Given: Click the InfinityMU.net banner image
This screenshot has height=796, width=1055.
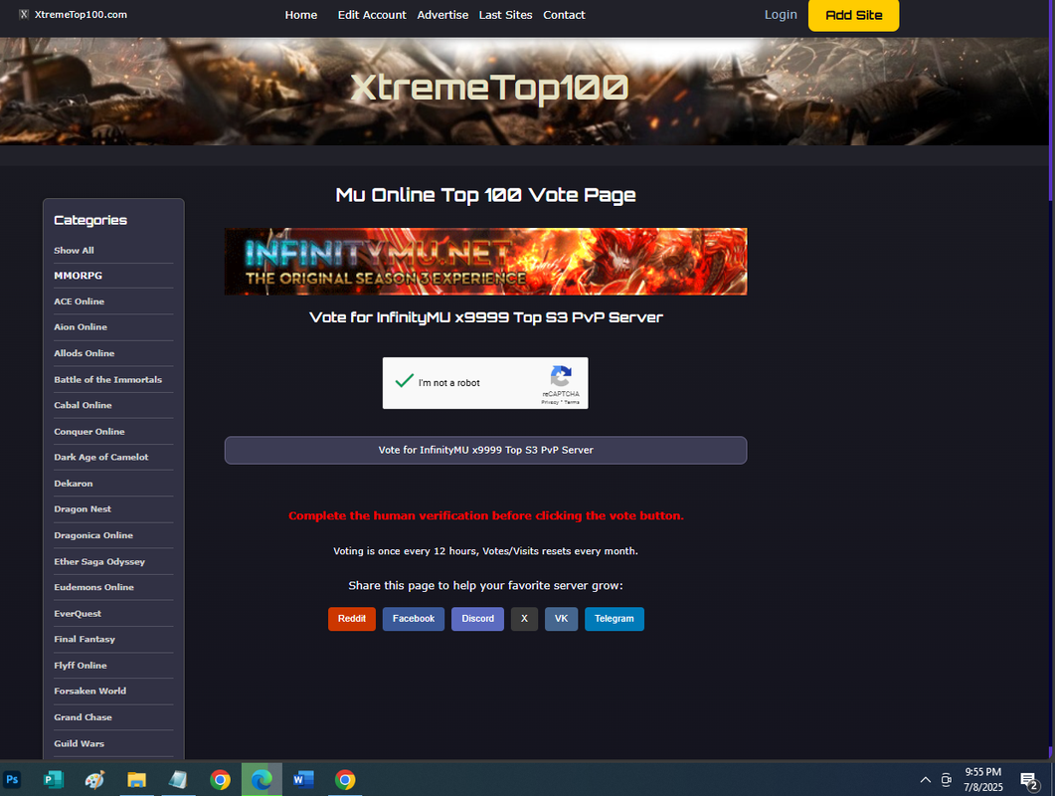Looking at the screenshot, I should [x=486, y=262].
